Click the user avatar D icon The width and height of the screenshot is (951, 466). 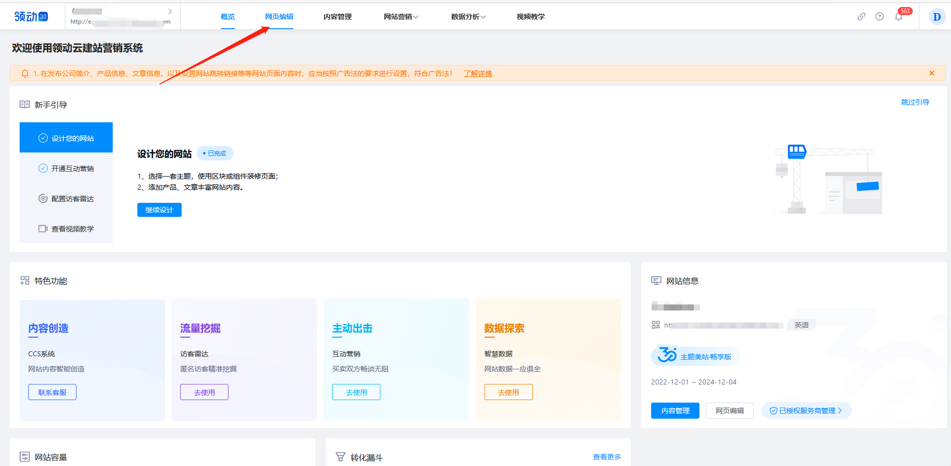[x=936, y=17]
